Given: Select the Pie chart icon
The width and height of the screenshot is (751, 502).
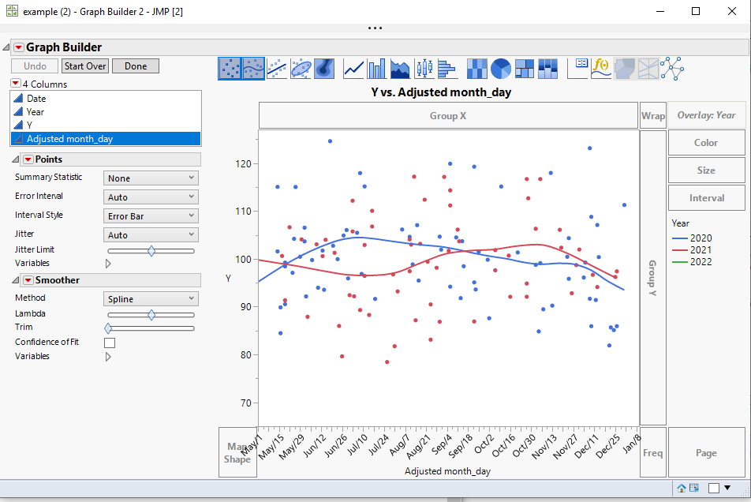Looking at the screenshot, I should point(501,69).
